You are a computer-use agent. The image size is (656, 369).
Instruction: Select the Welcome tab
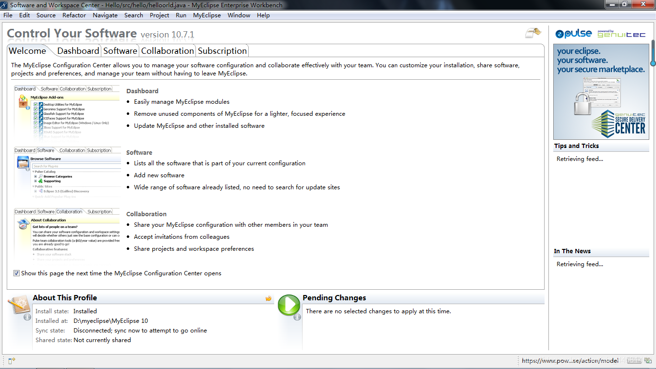pyautogui.click(x=27, y=50)
